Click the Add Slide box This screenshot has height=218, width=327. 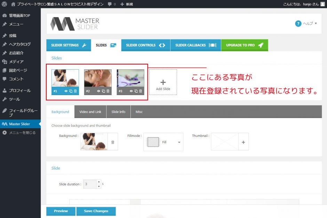coord(163,82)
